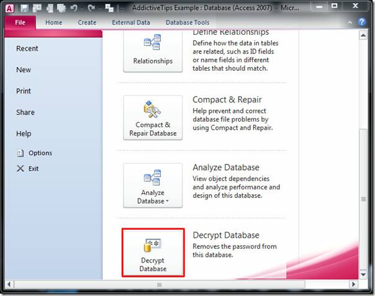The width and height of the screenshot is (375, 296).
Task: Customize the Quick Access Toolbar dropdown
Action: pyautogui.click(x=122, y=9)
